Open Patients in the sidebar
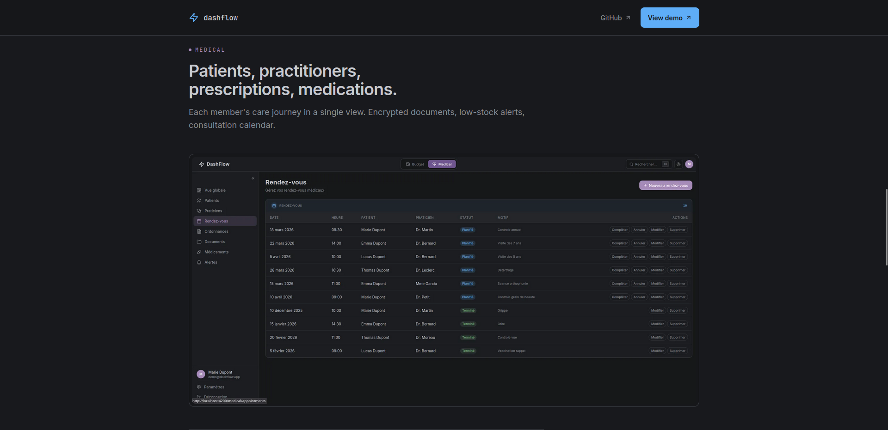The height and width of the screenshot is (430, 888). (x=225, y=200)
